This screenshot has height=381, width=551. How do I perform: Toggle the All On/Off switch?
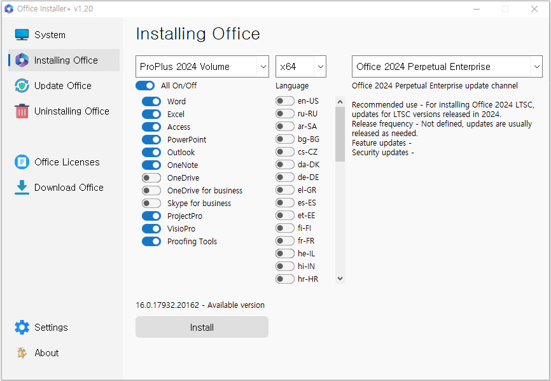coord(145,86)
